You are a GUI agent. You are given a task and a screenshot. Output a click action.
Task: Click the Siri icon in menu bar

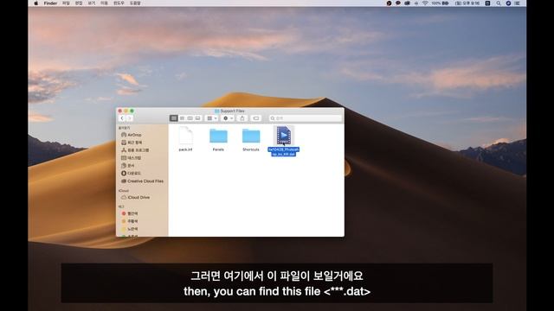[x=508, y=3]
